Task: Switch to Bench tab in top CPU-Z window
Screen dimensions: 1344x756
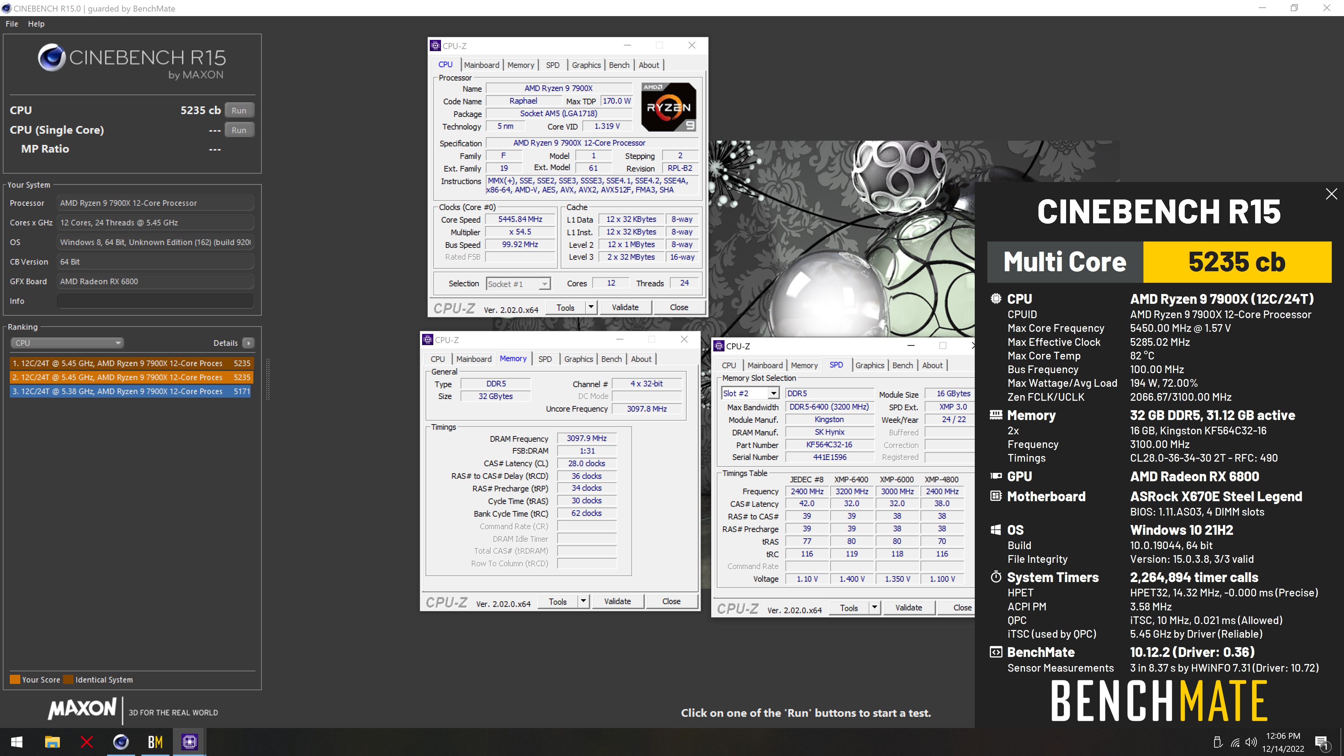Action: click(619, 65)
